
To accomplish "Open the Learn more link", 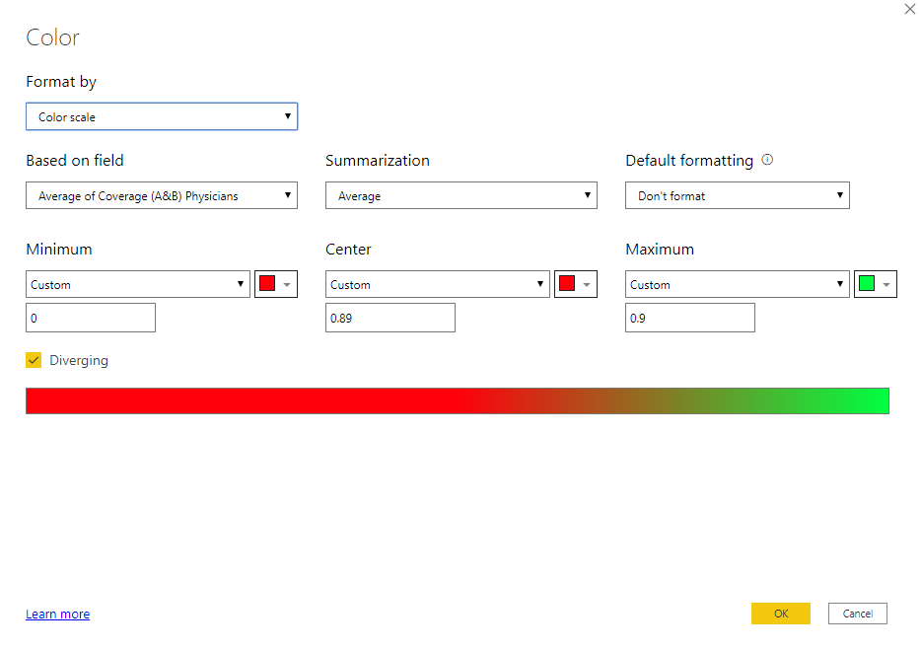I will tap(57, 614).
